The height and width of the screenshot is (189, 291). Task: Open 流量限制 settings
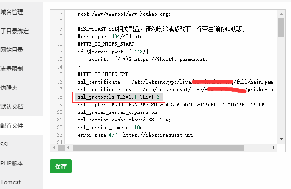coord(11,69)
